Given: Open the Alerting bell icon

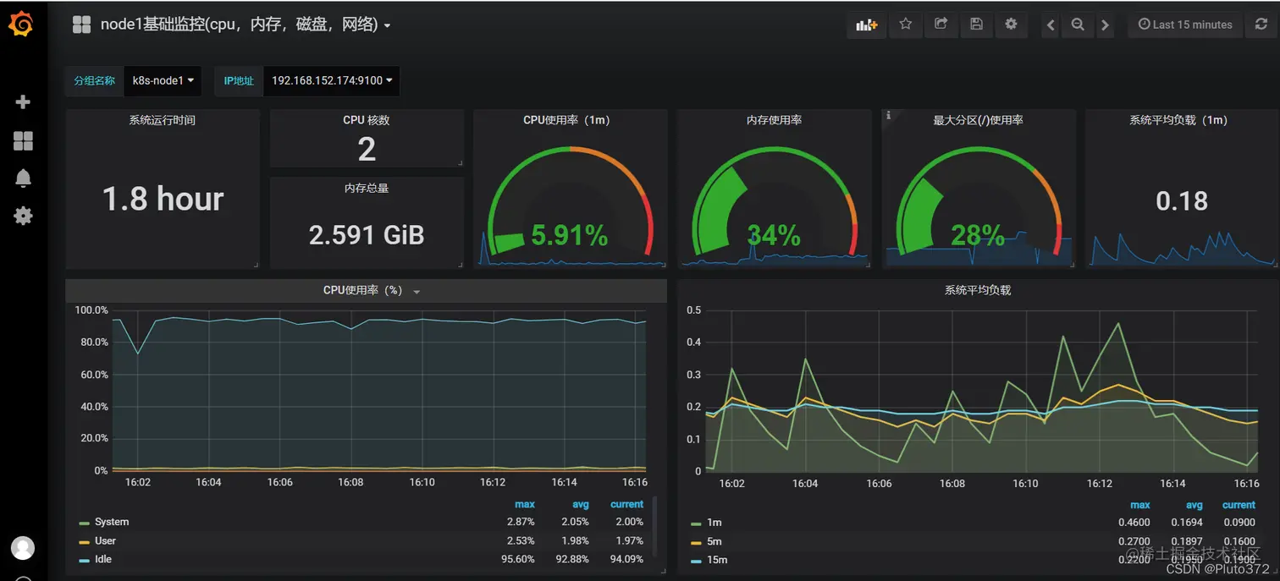Looking at the screenshot, I should 23,178.
